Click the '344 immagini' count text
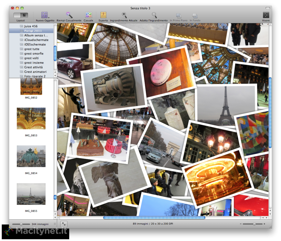 (40, 224)
